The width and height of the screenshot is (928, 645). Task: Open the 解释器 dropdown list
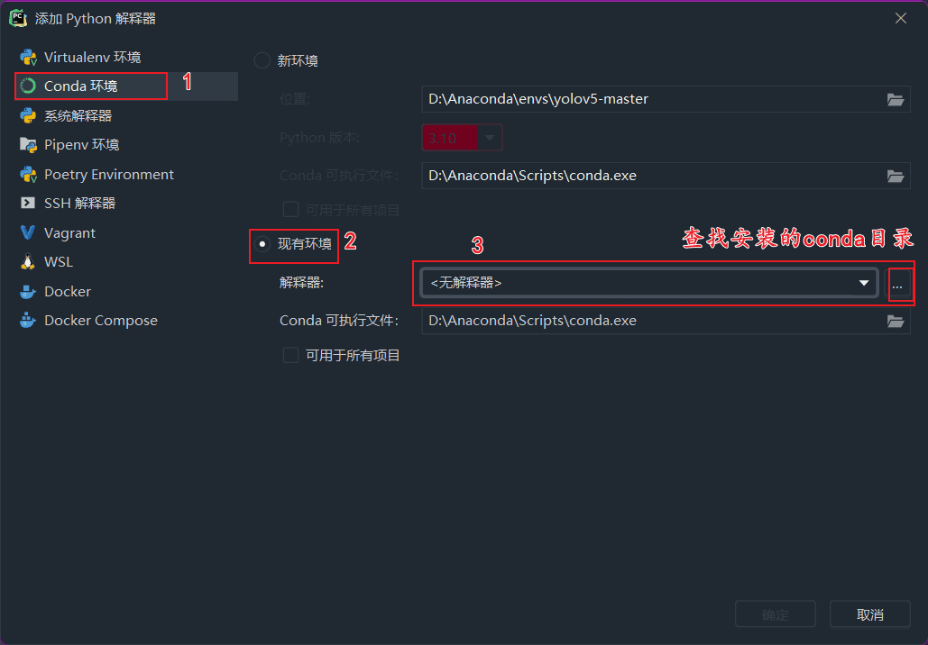[864, 283]
